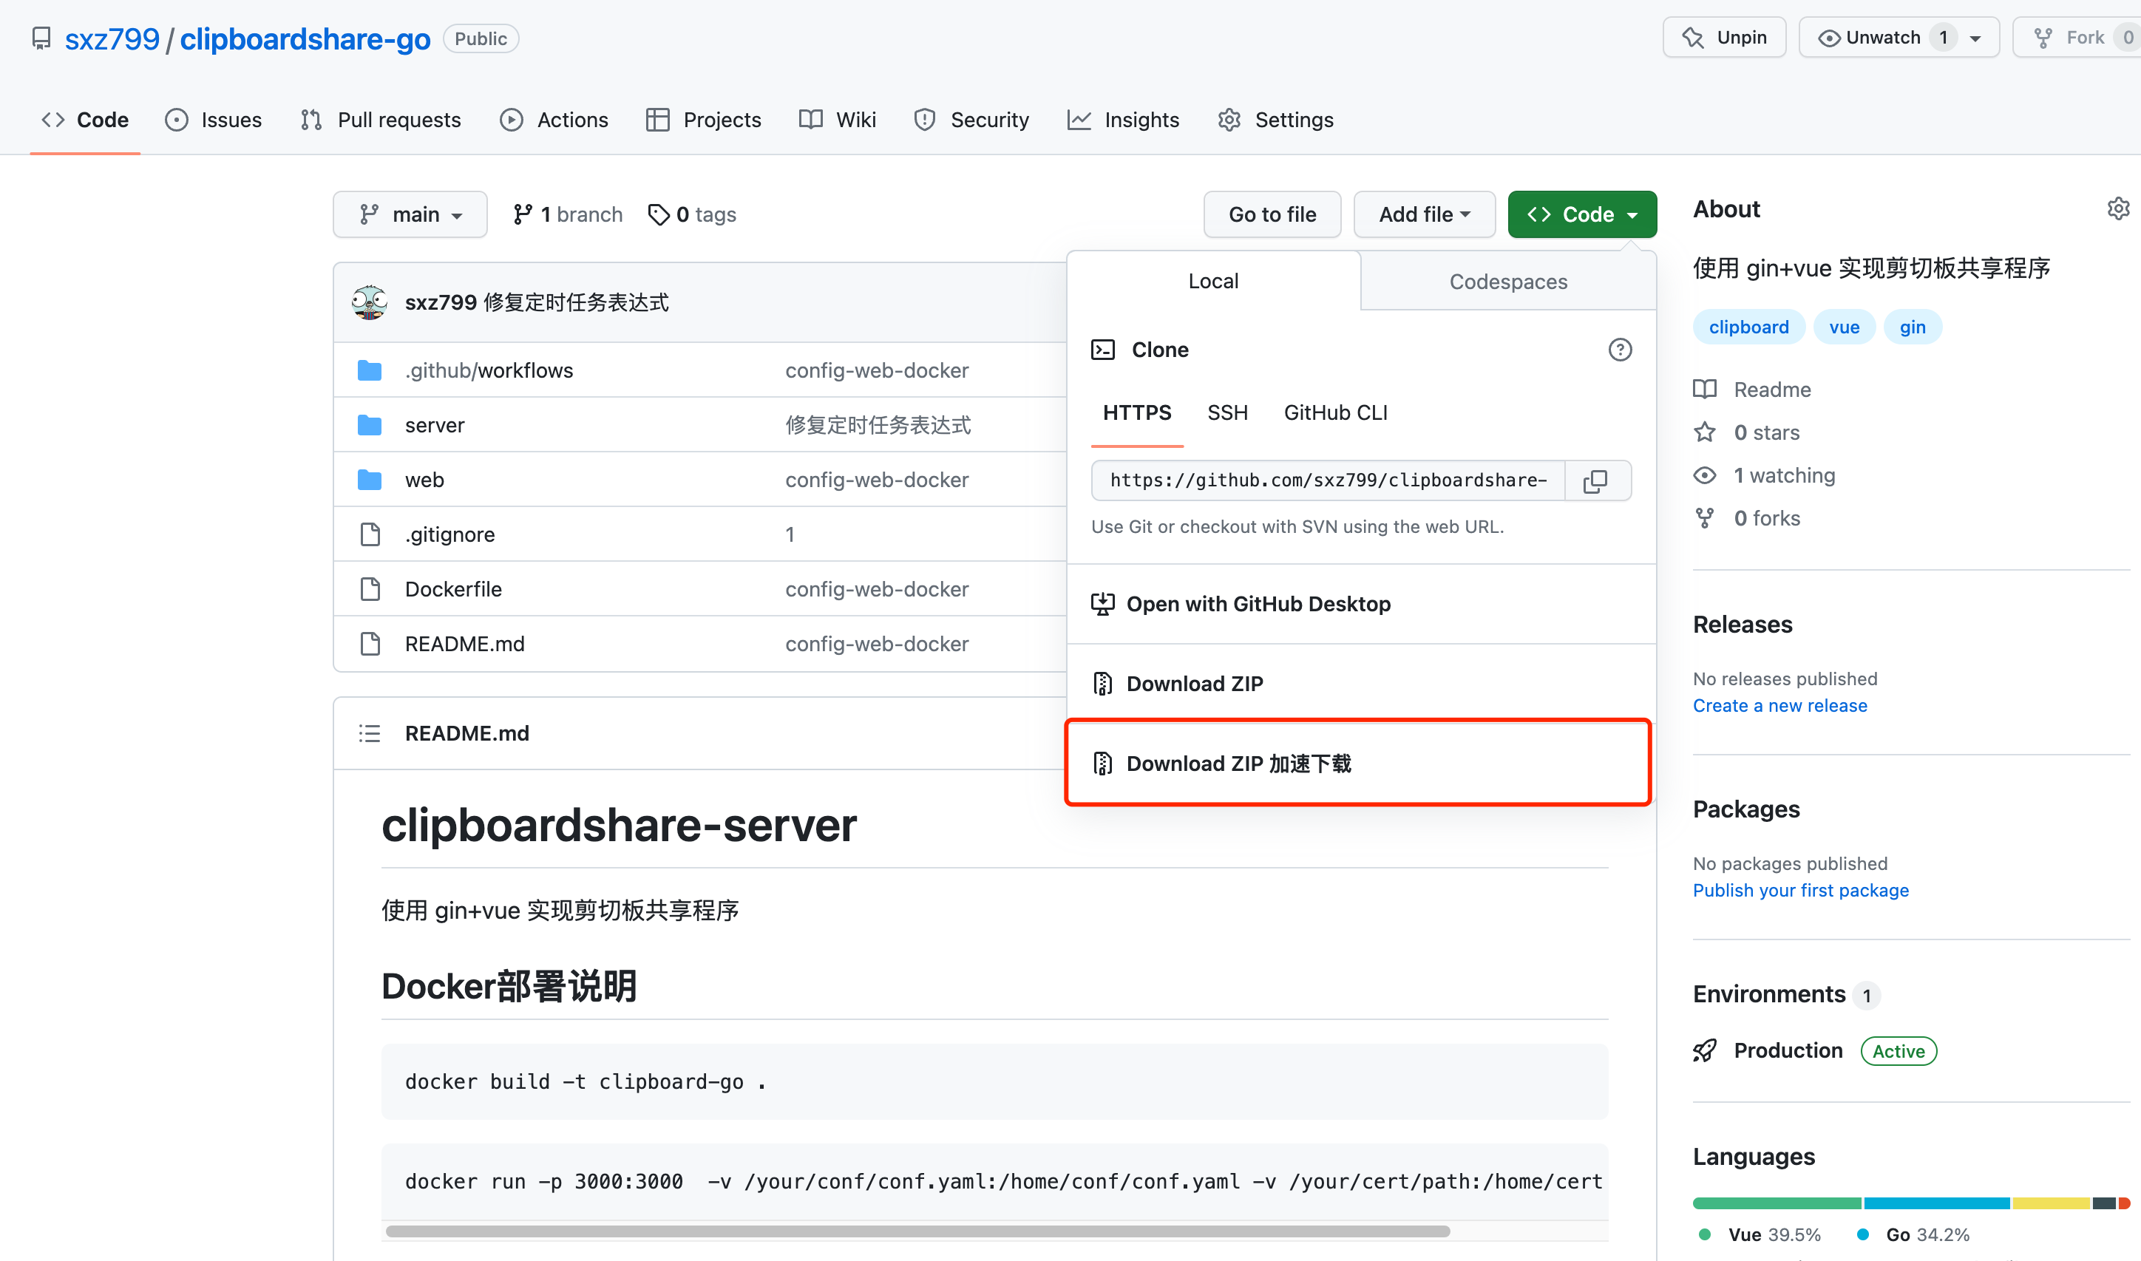Open the clipboardshare-go repository link
Viewport: 2141px width, 1261px height.
pos(305,39)
